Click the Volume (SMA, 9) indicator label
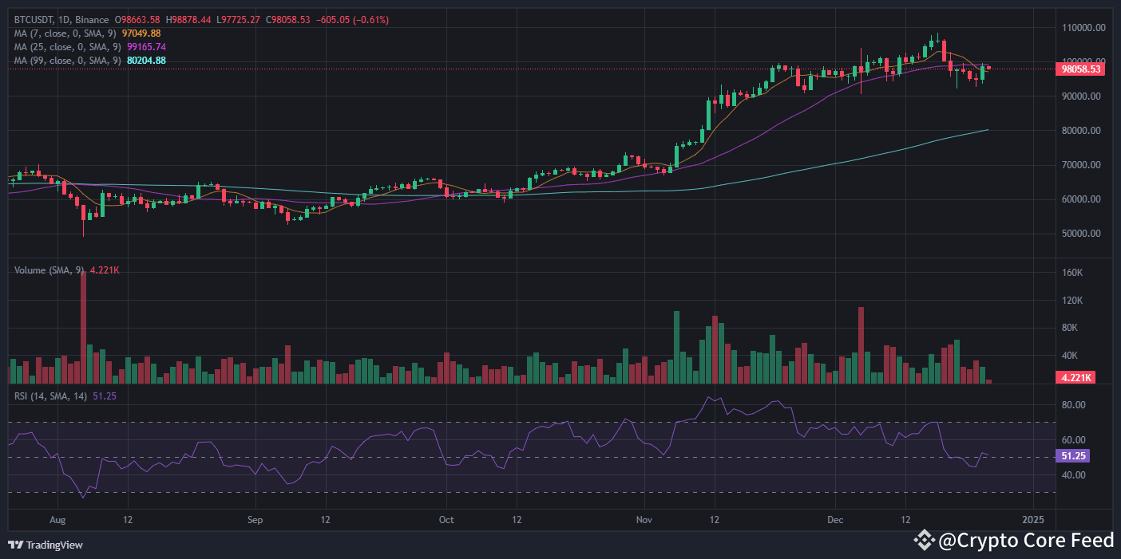This screenshot has width=1121, height=559. 50,270
